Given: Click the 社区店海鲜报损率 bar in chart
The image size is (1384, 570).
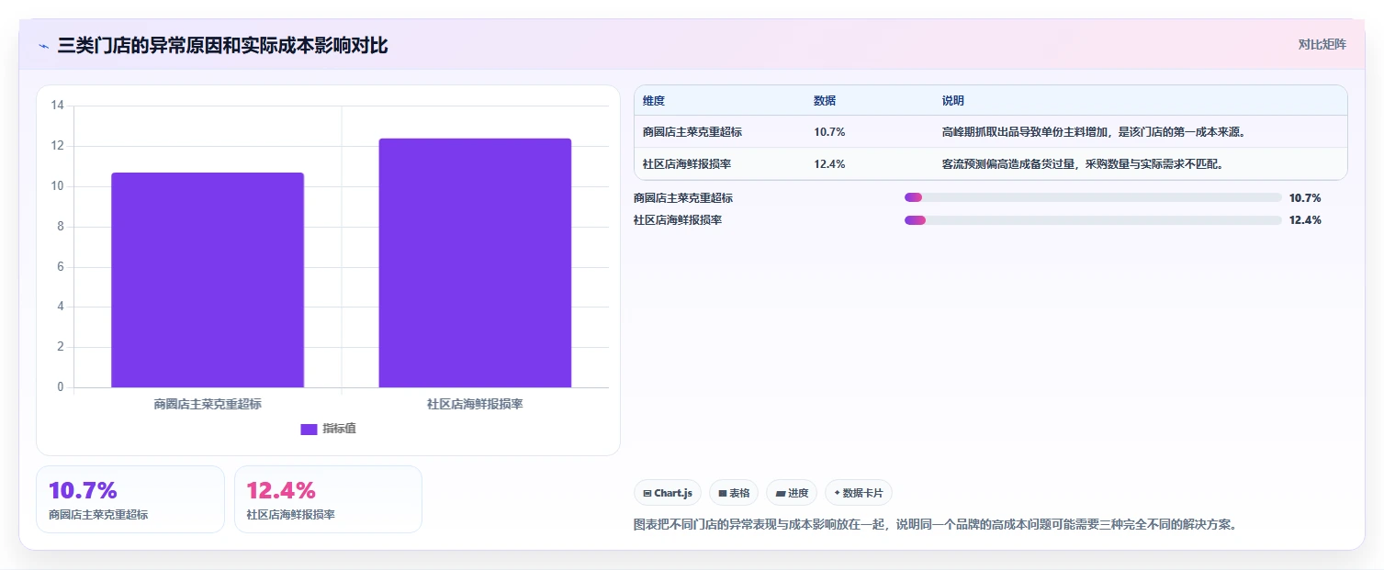Looking at the screenshot, I should 475,263.
